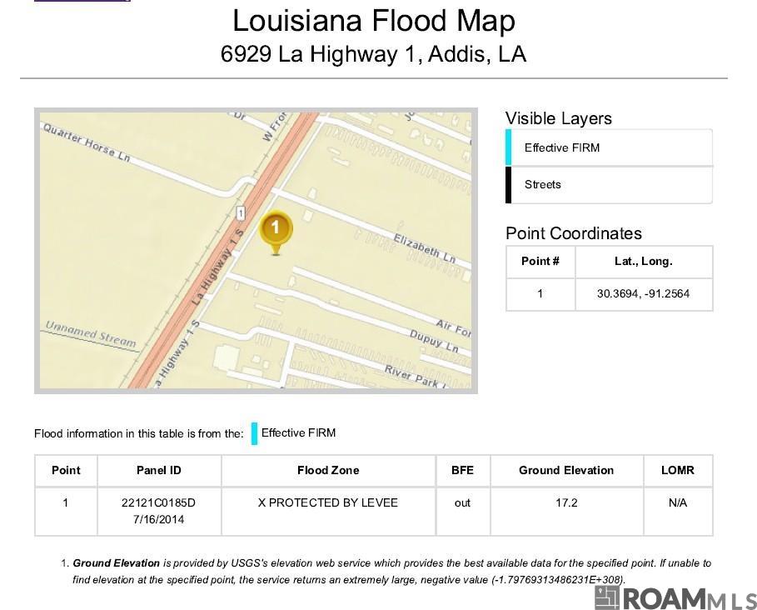Image resolution: width=757 pixels, height=610 pixels.
Task: Click the cyan Effective FIRM layer color bar
Action: click(508, 147)
